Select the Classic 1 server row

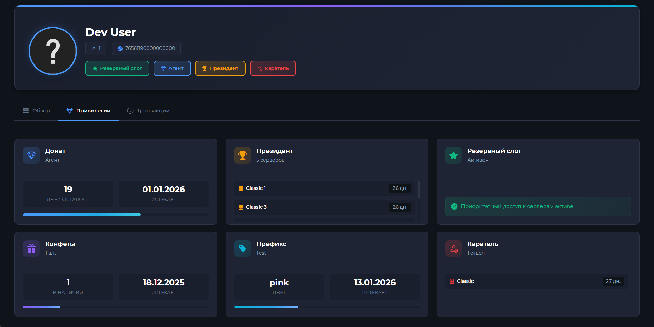coord(324,188)
